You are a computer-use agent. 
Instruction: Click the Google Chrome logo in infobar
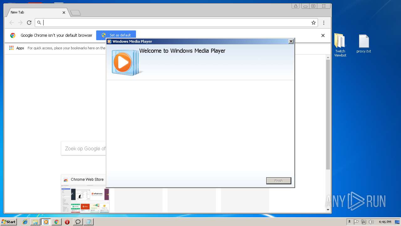[x=13, y=35]
